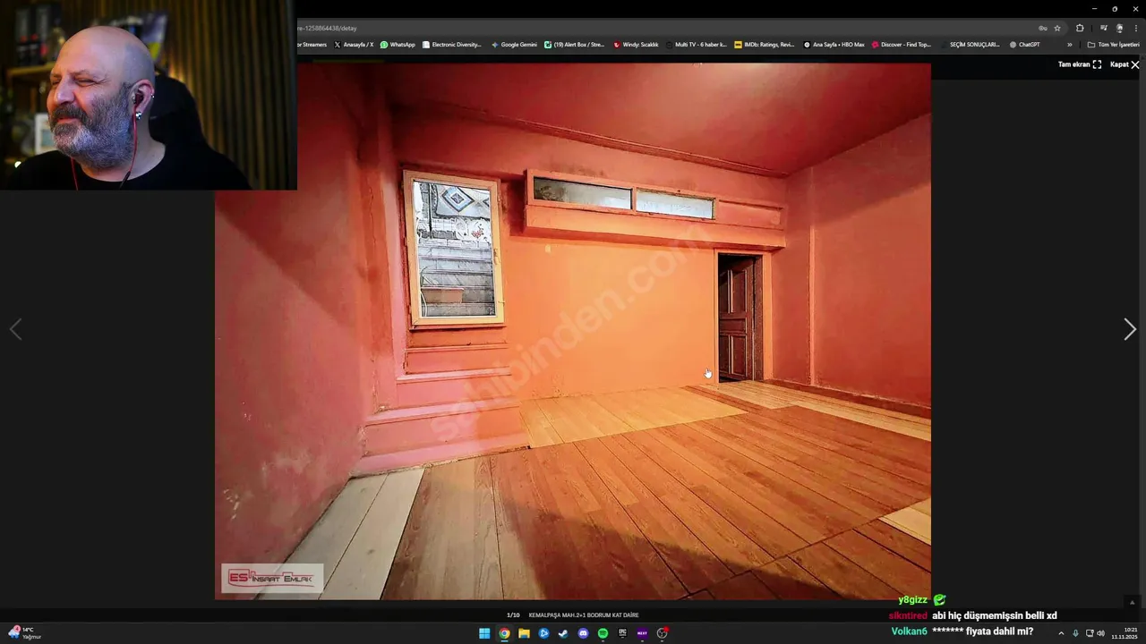This screenshot has height=644, width=1146.
Task: Click the listing photo of the red room
Action: 573,331
